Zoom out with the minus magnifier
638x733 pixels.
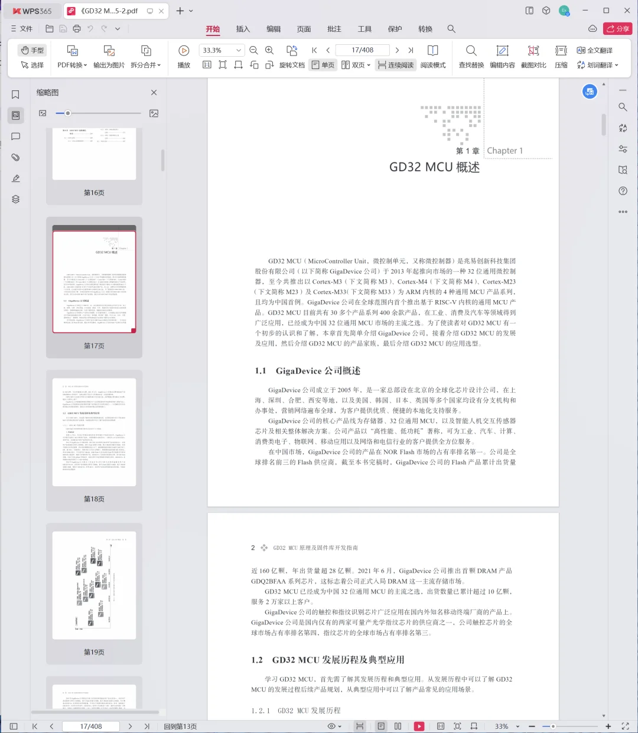[x=253, y=50]
